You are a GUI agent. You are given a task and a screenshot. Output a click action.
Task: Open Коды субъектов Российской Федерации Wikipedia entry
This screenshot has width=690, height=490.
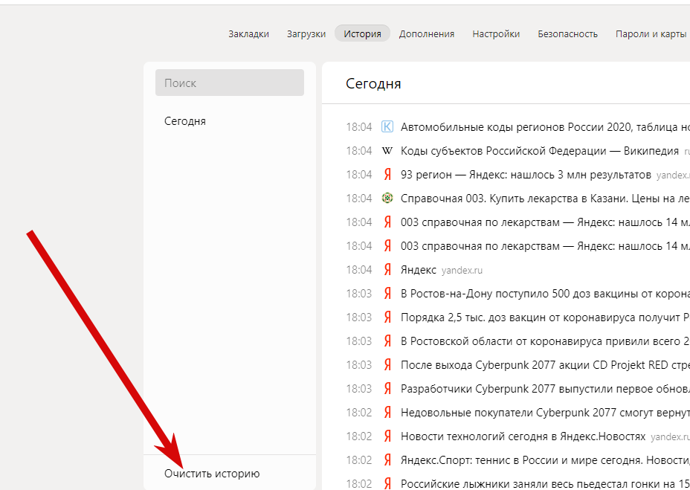(540, 151)
